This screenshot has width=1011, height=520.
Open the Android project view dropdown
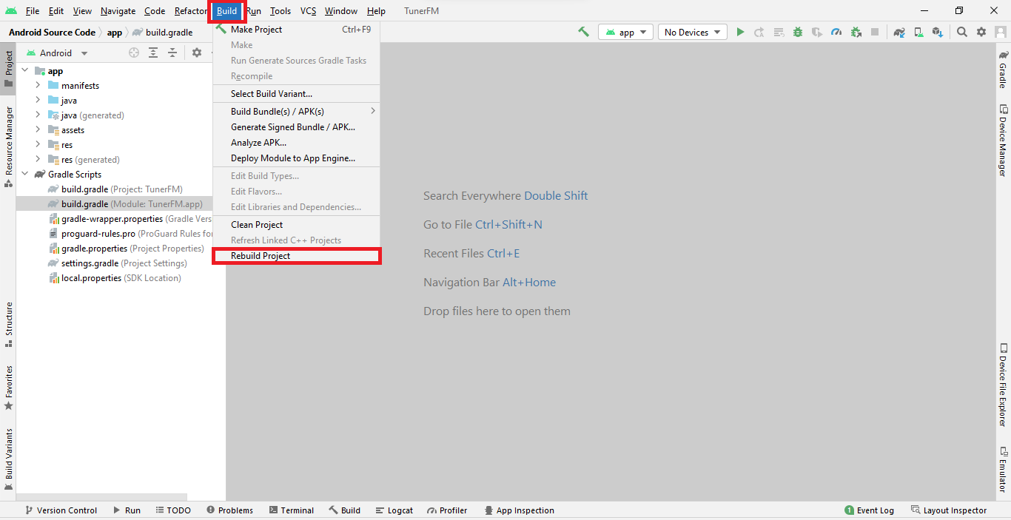pos(57,53)
